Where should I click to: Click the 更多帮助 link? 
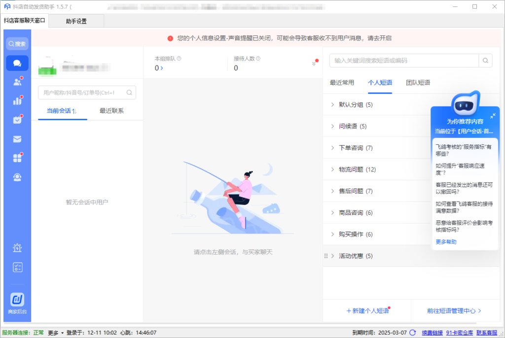[x=446, y=242]
